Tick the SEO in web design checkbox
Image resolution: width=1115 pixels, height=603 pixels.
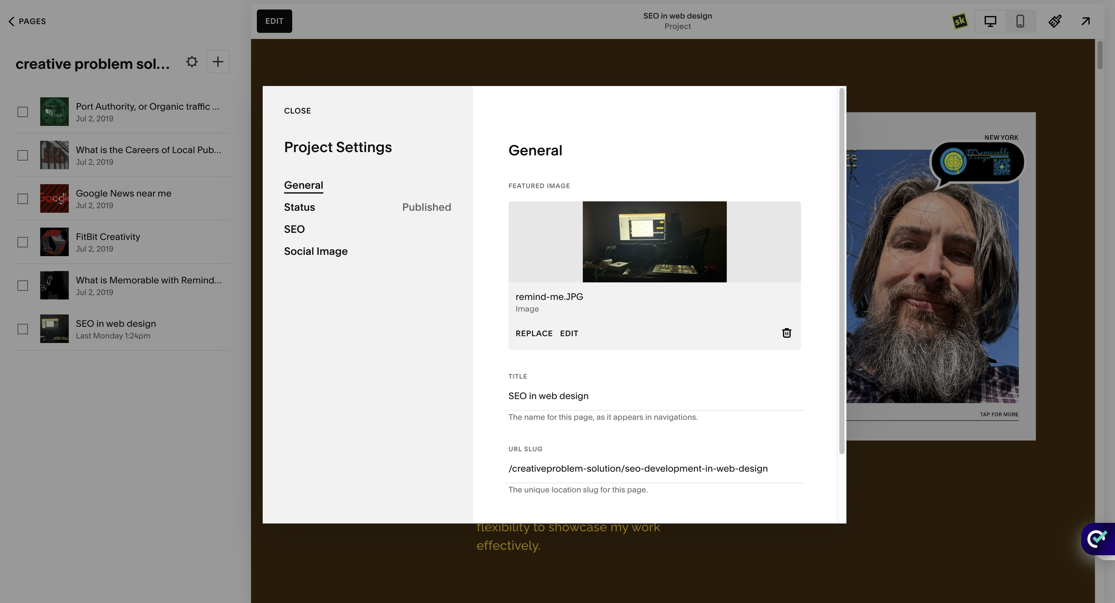coord(23,329)
